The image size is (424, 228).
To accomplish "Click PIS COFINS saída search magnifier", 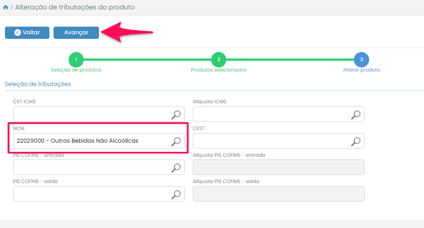I will coord(176,194).
